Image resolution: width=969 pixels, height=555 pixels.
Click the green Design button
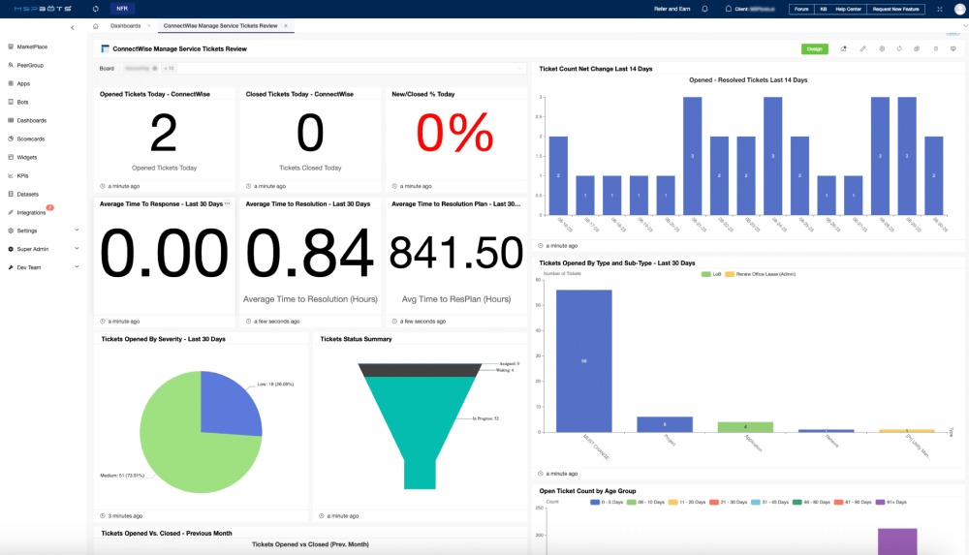(x=814, y=48)
